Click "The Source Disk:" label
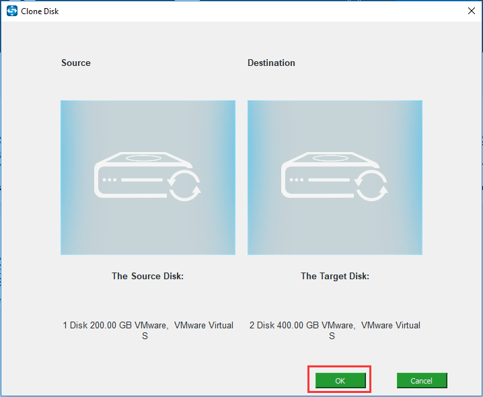The image size is (483, 397). (x=147, y=276)
